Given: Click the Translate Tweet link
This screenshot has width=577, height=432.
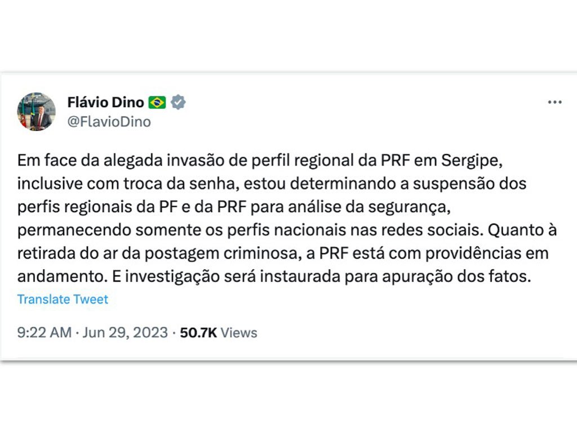Looking at the screenshot, I should (x=63, y=299).
